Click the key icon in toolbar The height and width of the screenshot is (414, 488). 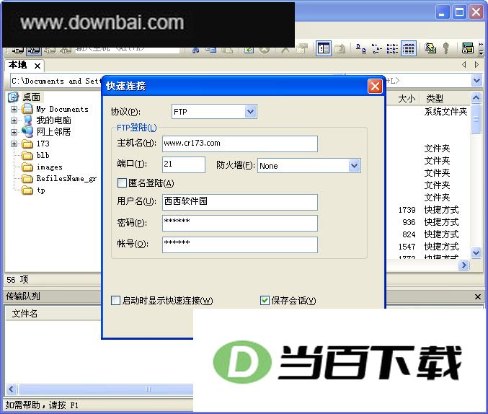coord(446,48)
